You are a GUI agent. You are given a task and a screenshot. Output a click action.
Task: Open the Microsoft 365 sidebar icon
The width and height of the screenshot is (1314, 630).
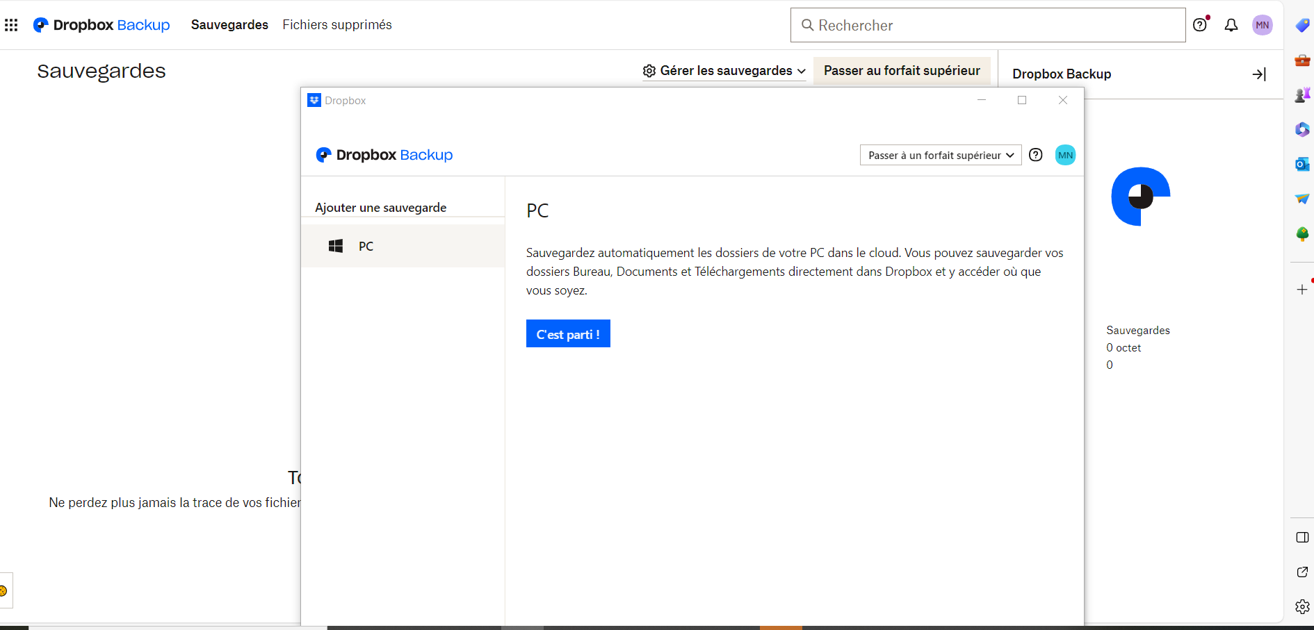(1302, 130)
